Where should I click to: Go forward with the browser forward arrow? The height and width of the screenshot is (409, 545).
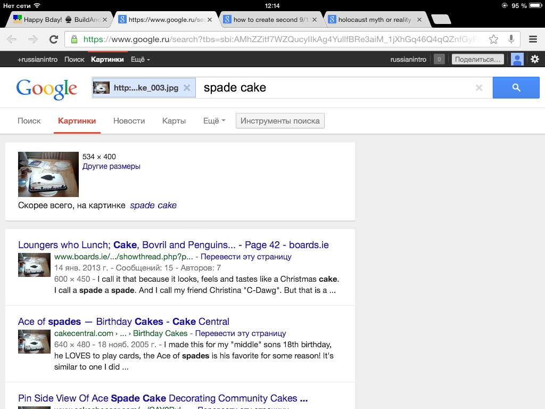pyautogui.click(x=32, y=39)
